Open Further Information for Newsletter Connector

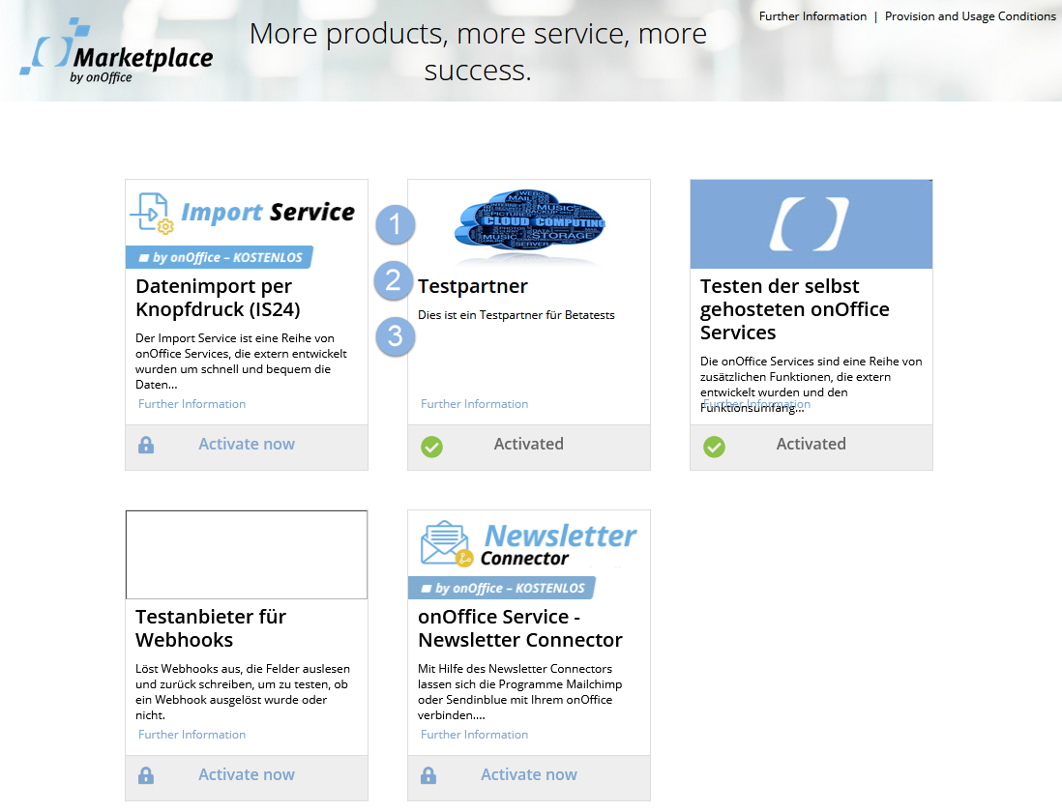(x=474, y=735)
